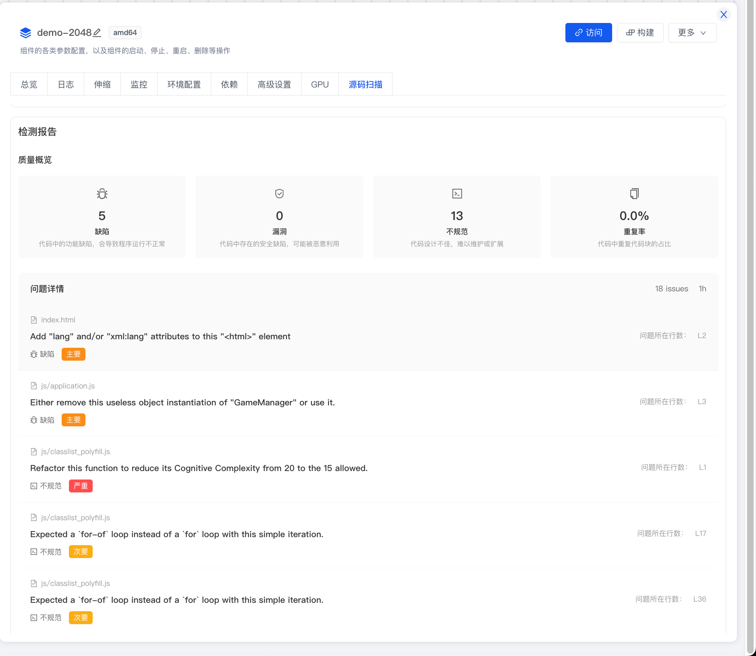The height and width of the screenshot is (656, 756).
Task: Click the page's vertical scrollbar
Action: (751, 322)
